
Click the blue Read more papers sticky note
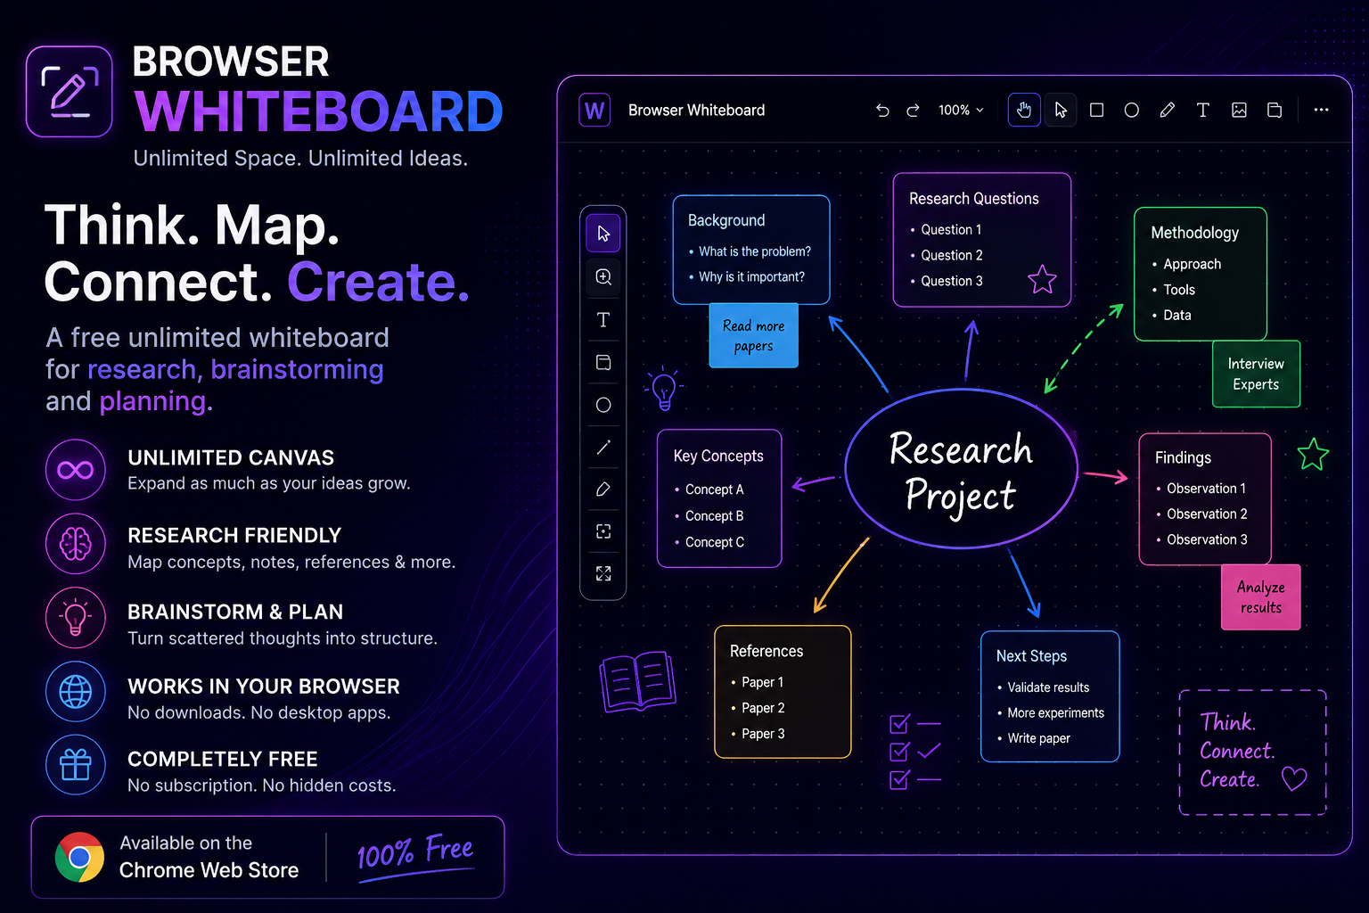coord(754,335)
